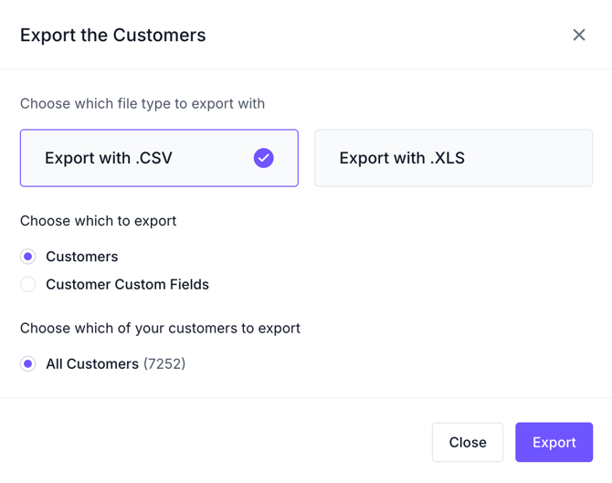Click the Customers option label text

[82, 257]
